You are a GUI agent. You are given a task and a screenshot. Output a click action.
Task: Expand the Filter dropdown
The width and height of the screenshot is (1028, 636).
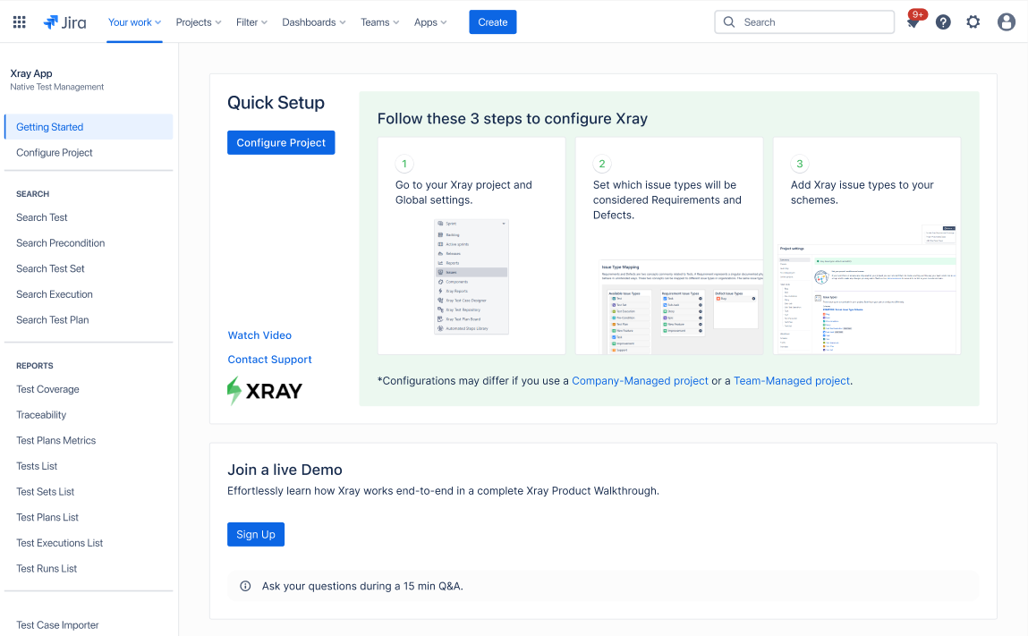pos(251,22)
